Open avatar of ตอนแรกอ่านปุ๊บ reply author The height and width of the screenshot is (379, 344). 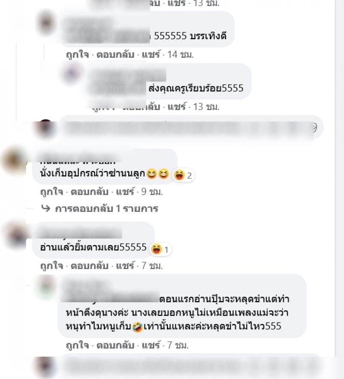coord(46,288)
